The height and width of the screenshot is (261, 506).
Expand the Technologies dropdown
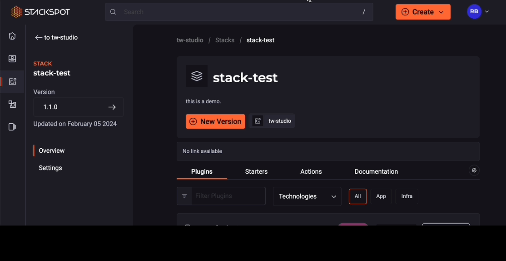tap(307, 196)
